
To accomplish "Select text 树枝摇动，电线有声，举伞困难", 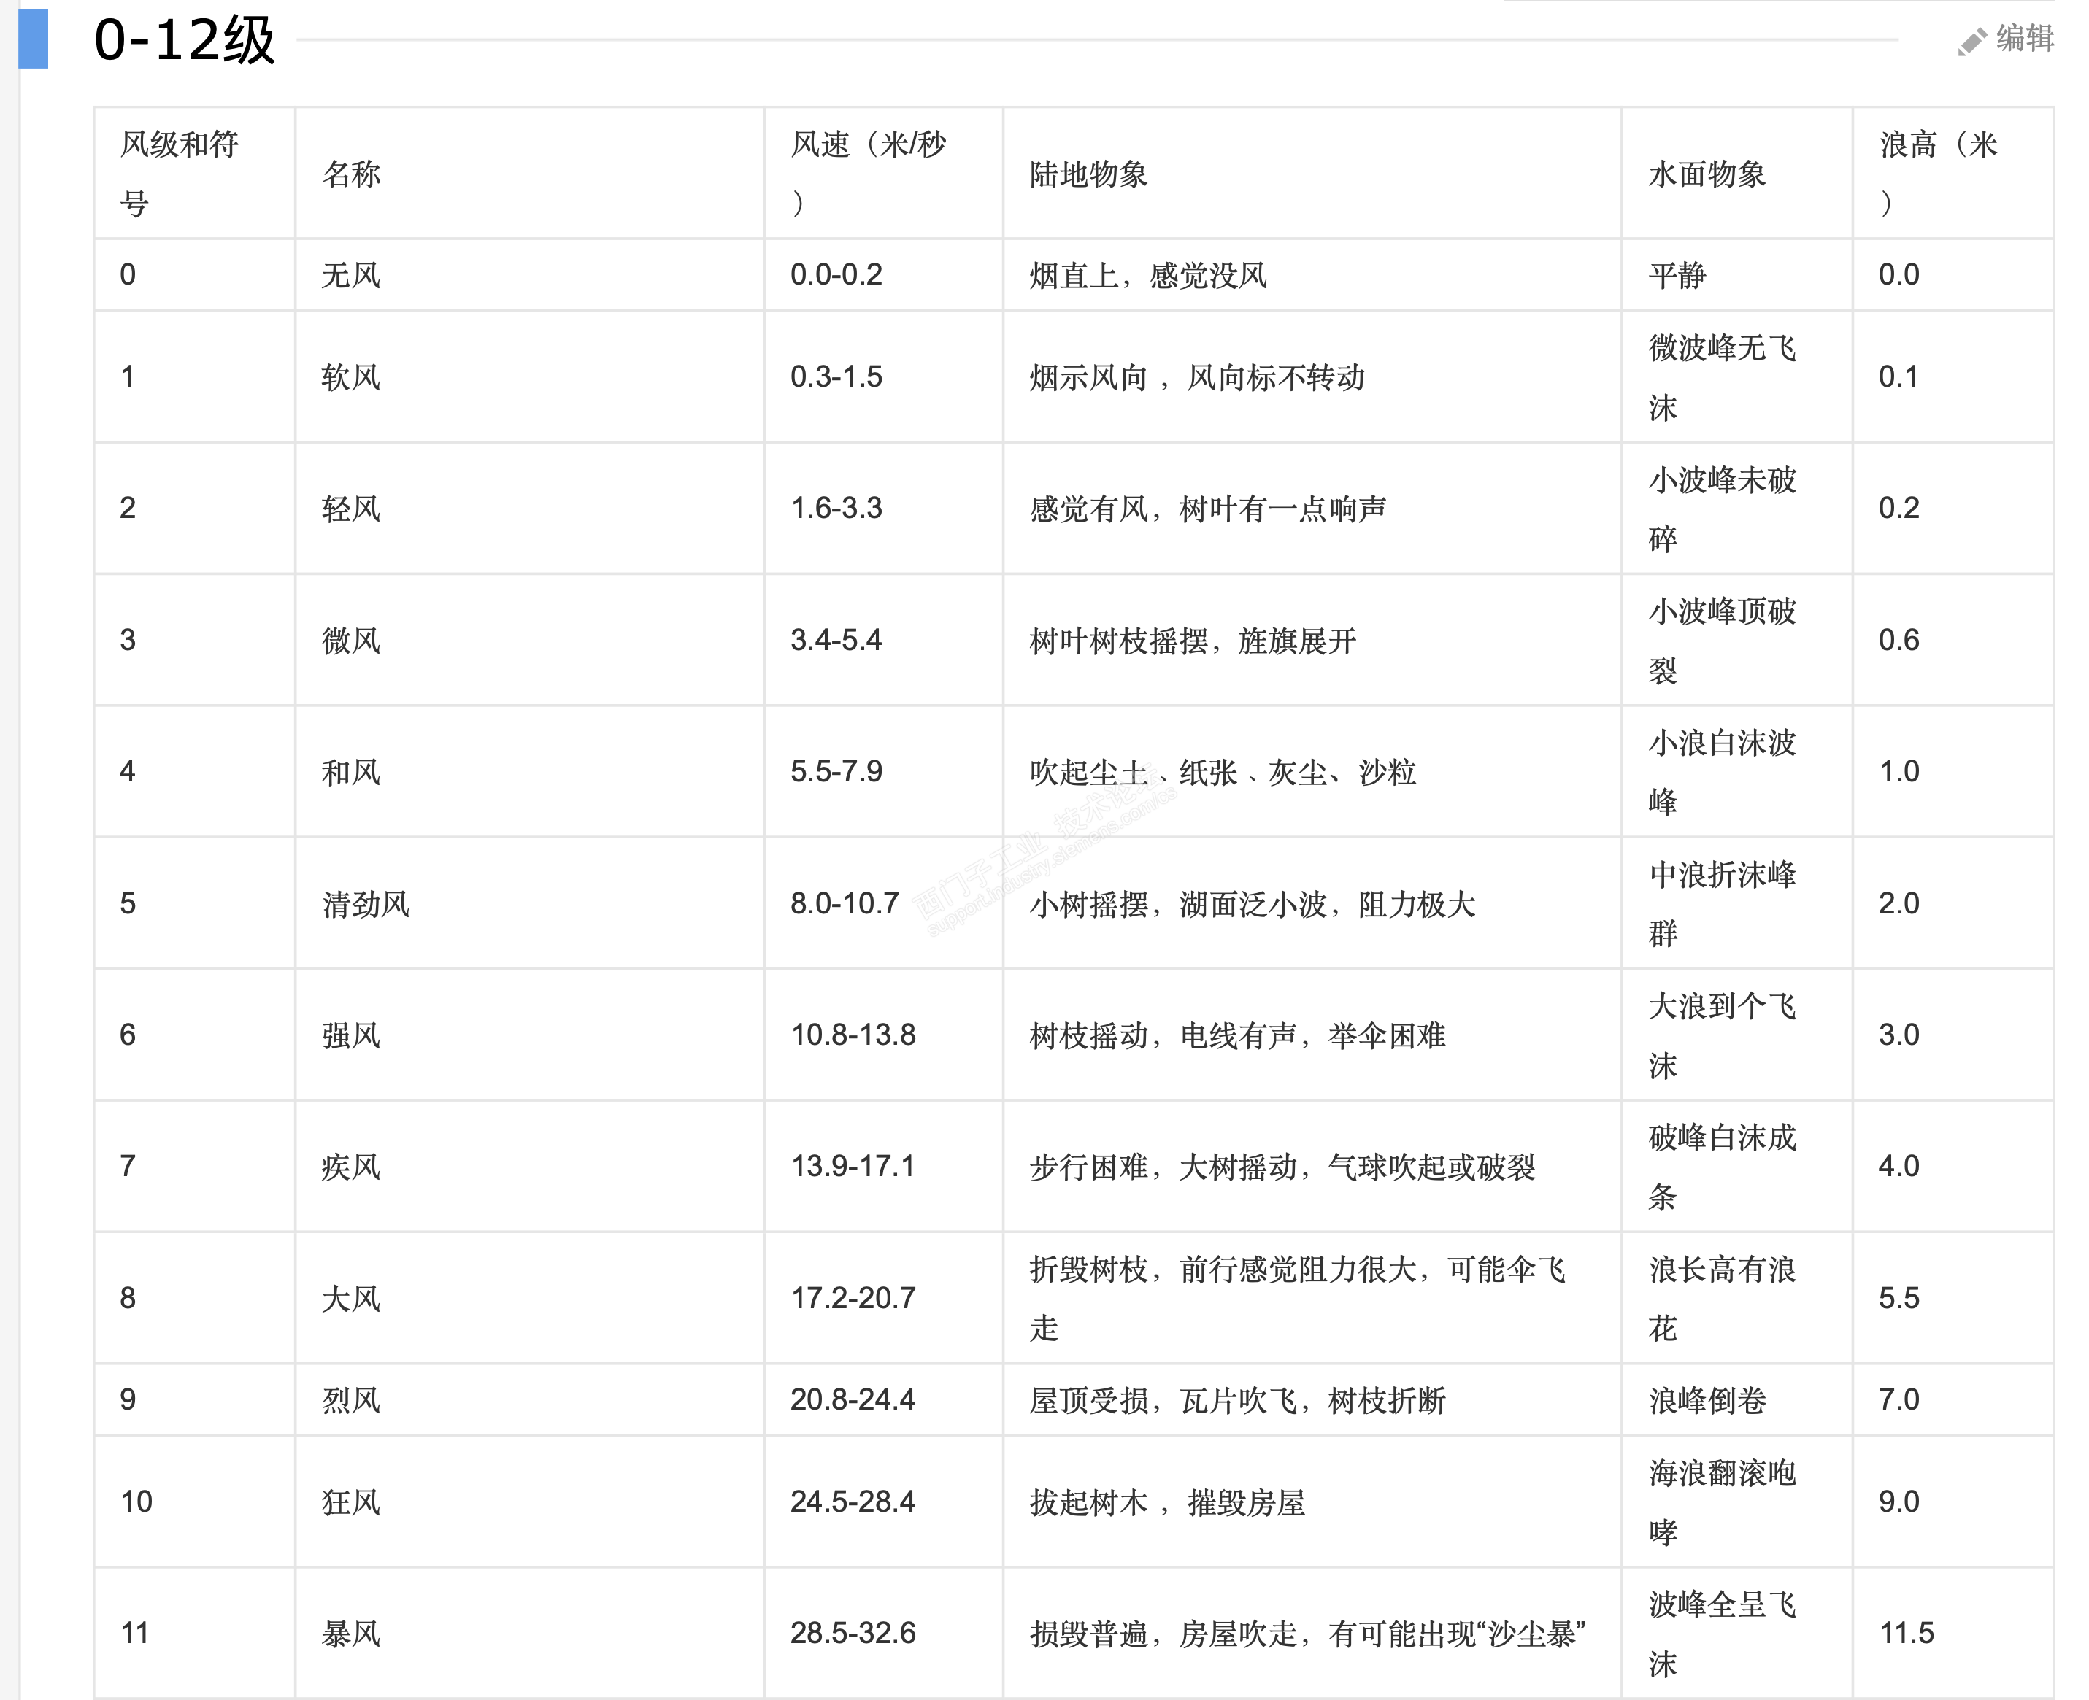I will coord(1236,1035).
